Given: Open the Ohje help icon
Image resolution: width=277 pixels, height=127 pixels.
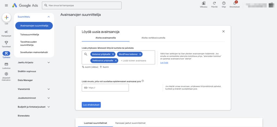Looking at the screenshot, I should 224,4.
